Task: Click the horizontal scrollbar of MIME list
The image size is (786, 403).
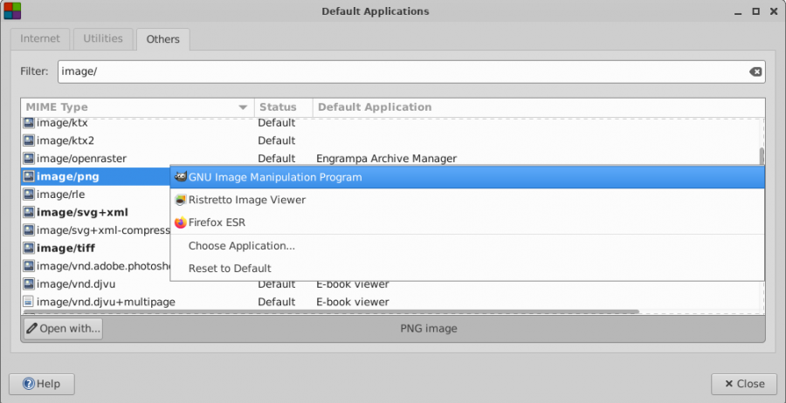Action: coord(331,312)
